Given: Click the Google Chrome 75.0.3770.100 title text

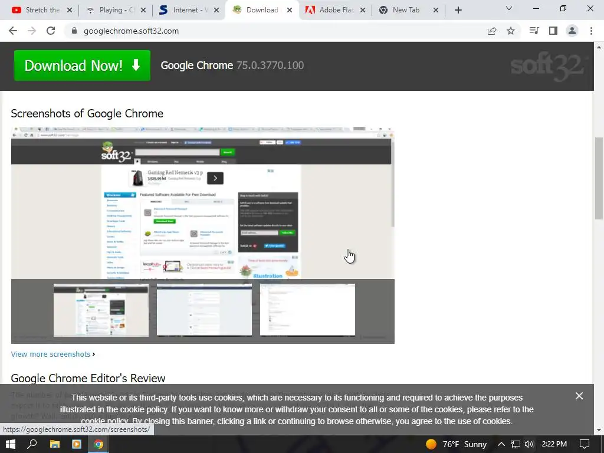Looking at the screenshot, I should click(232, 65).
